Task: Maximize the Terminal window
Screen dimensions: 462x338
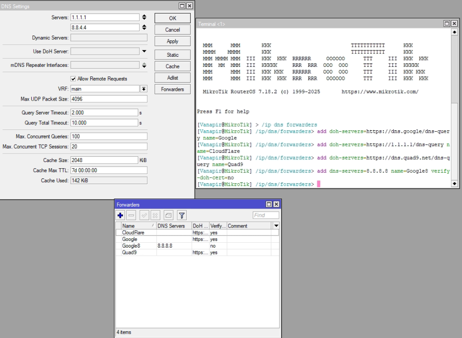Action: pyautogui.click(x=447, y=24)
